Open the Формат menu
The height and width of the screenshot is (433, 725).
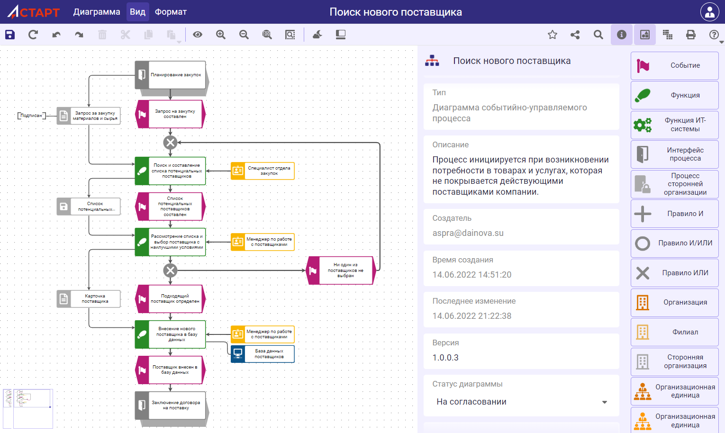pyautogui.click(x=171, y=12)
